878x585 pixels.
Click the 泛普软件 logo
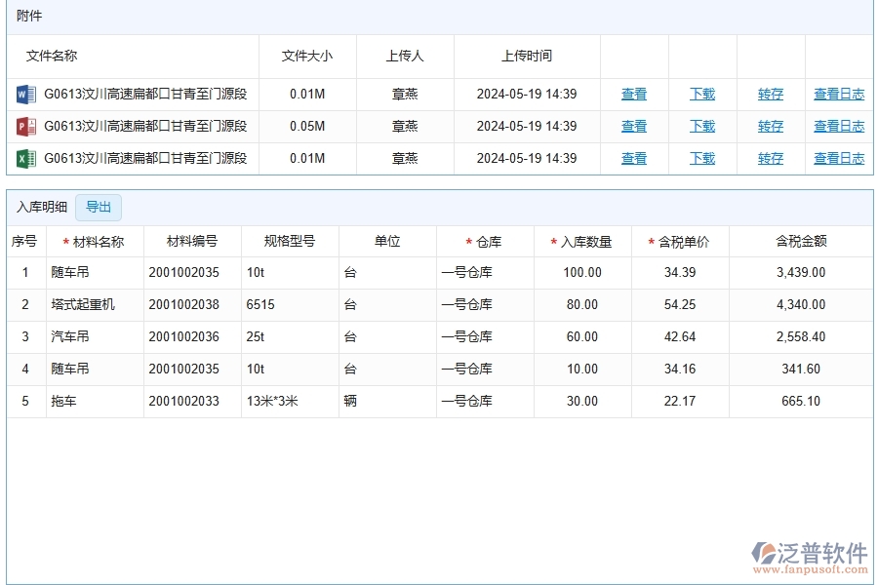pyautogui.click(x=811, y=554)
